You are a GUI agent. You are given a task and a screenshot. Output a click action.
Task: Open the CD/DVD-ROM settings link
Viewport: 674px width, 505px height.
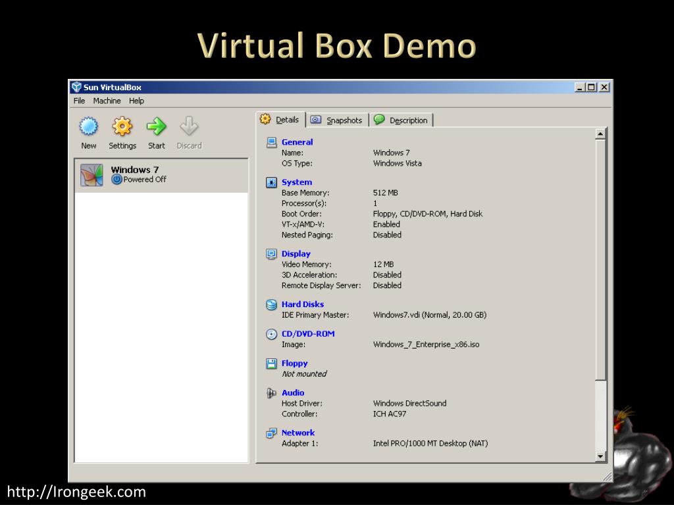(308, 334)
